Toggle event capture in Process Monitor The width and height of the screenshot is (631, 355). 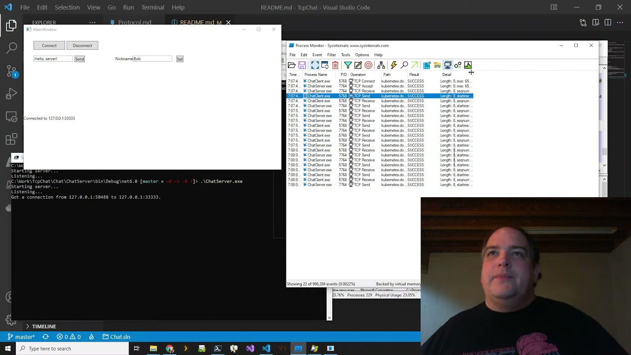[315, 65]
